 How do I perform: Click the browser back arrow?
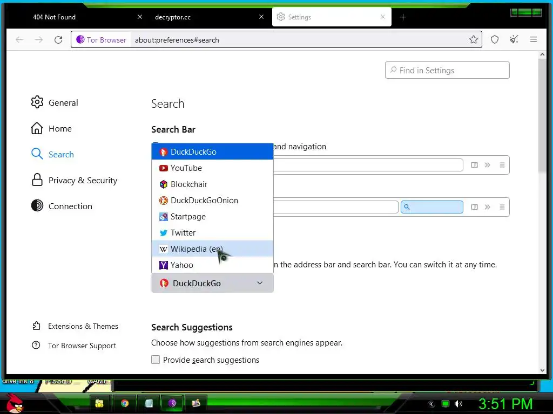[x=19, y=40]
